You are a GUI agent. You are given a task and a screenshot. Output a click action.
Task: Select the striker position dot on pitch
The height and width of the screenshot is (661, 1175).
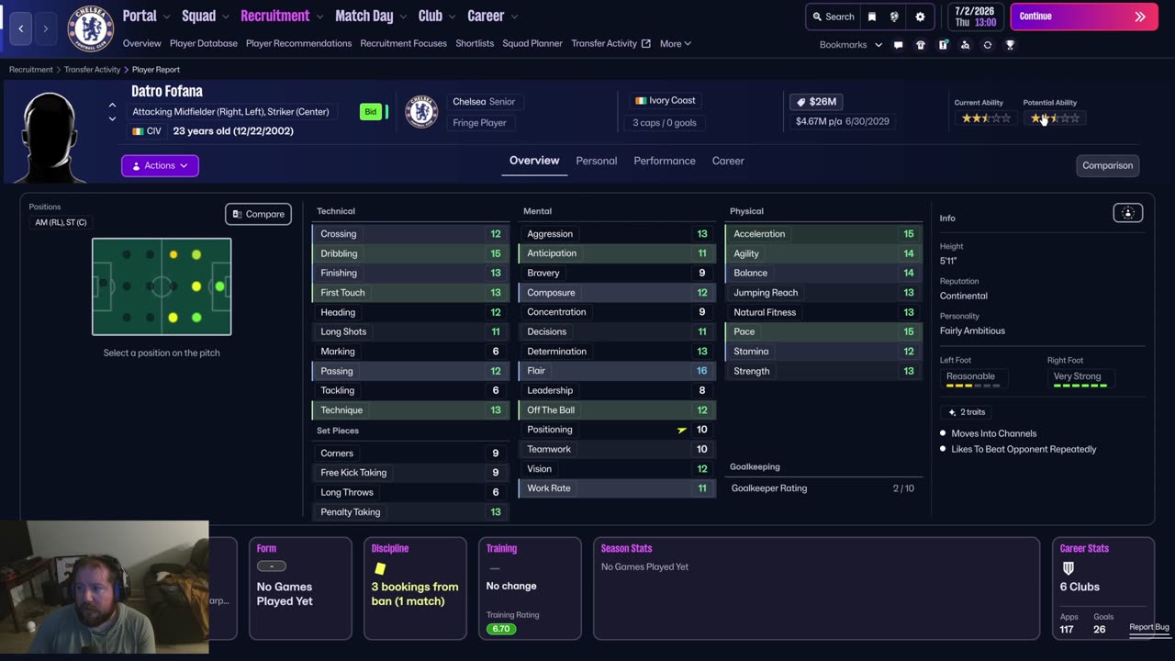(x=219, y=286)
